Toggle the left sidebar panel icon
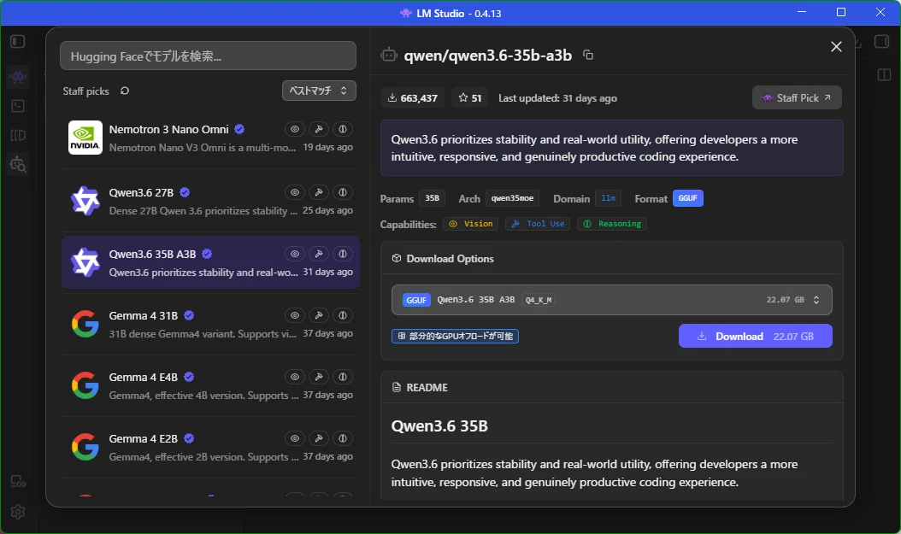 click(x=18, y=41)
